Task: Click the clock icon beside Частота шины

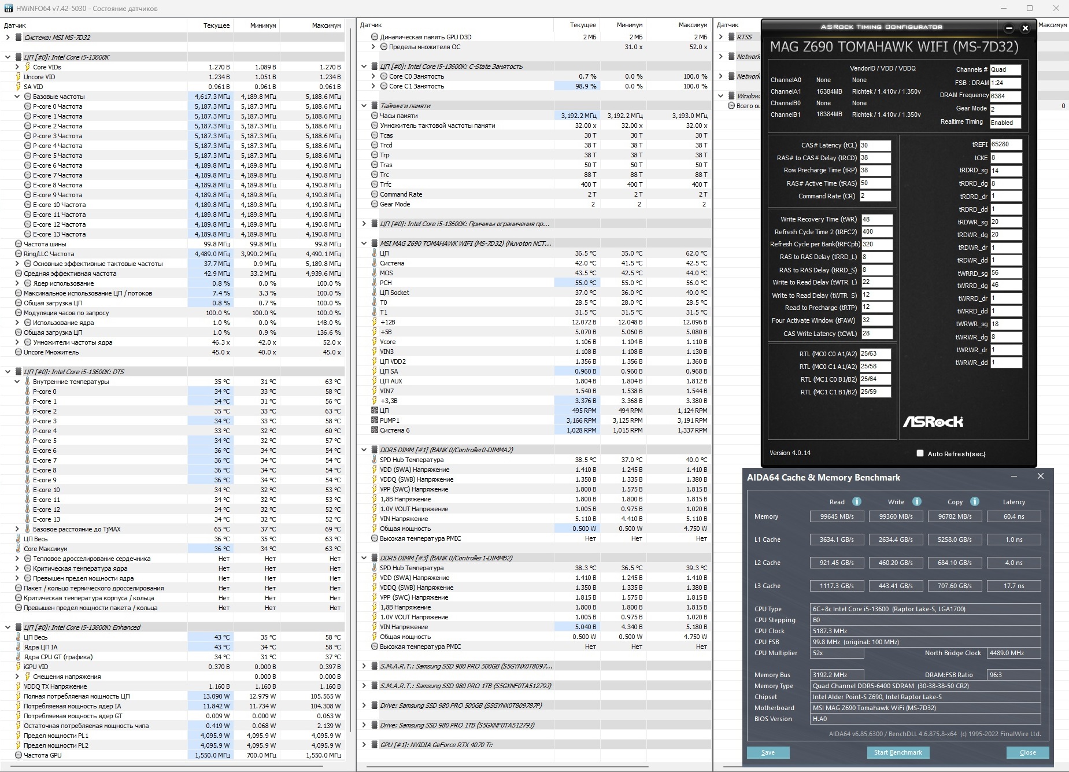Action: (x=19, y=244)
